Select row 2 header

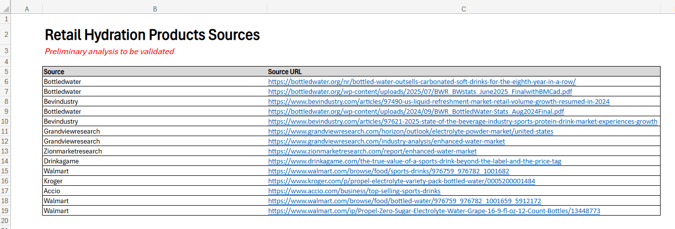click(x=5, y=35)
